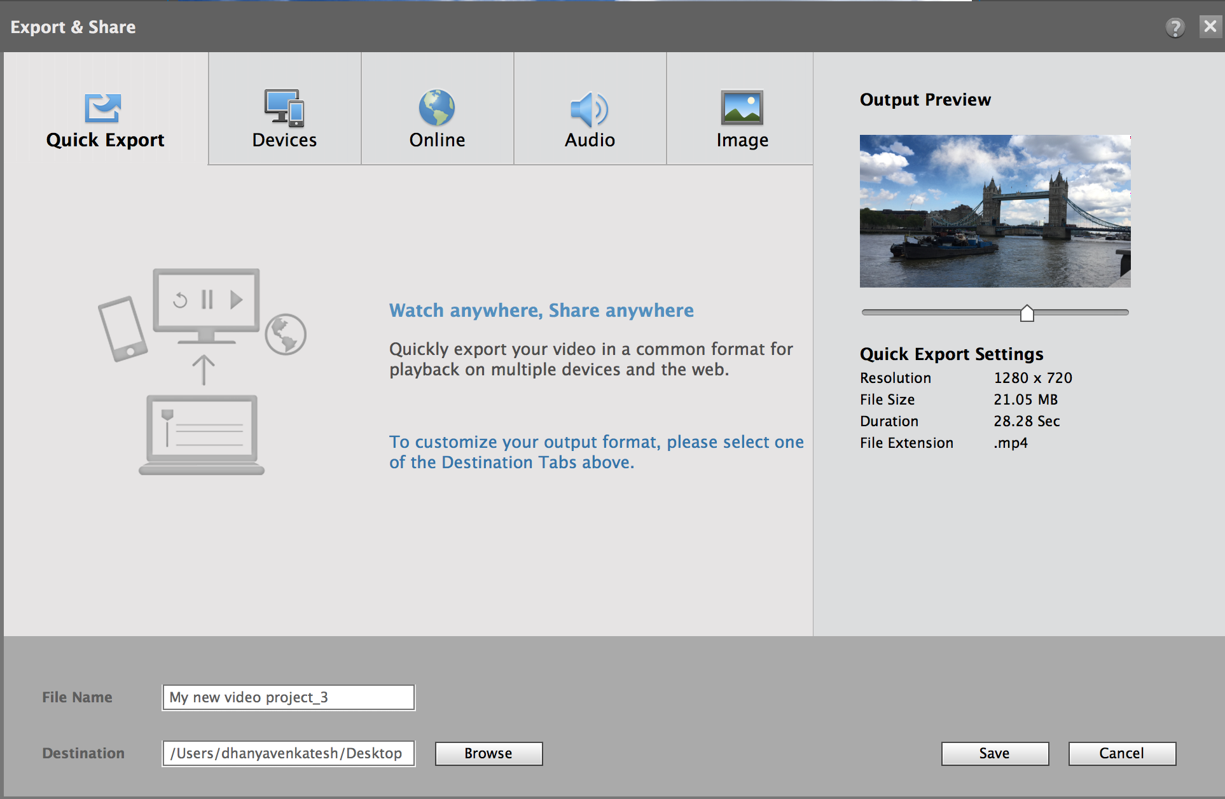Click the Output Preview slider handle
1225x799 pixels.
click(1027, 313)
